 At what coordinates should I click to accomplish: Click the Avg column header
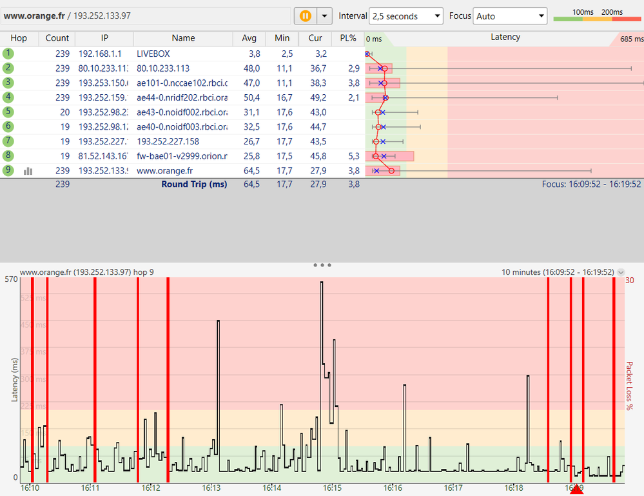(249, 39)
